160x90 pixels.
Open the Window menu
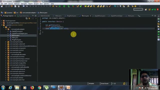click(47, 4)
